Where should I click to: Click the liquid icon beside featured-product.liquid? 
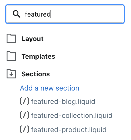(x=24, y=129)
